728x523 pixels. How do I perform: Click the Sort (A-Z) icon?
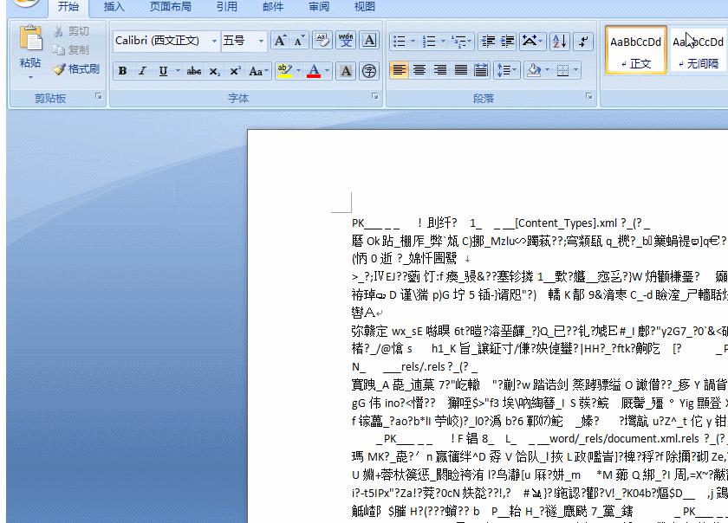pyautogui.click(x=560, y=42)
